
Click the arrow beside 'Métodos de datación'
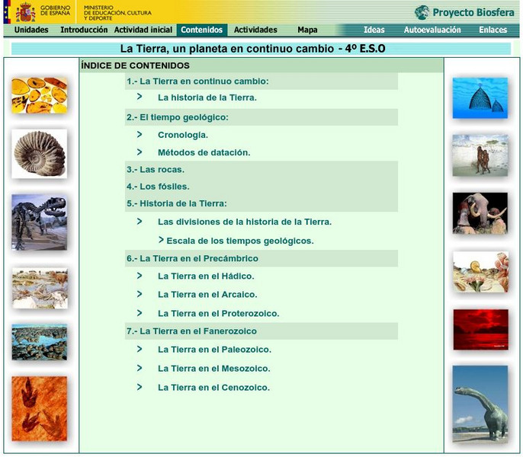tap(140, 152)
